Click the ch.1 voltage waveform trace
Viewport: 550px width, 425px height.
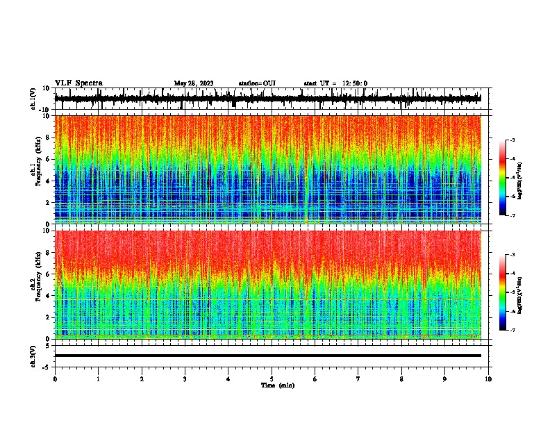pyautogui.click(x=267, y=99)
